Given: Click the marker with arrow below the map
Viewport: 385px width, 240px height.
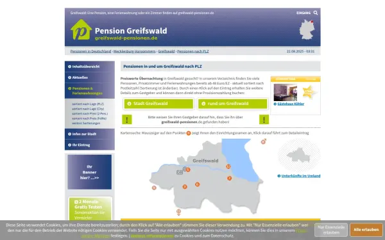Looking at the screenshot, I should [178, 212].
